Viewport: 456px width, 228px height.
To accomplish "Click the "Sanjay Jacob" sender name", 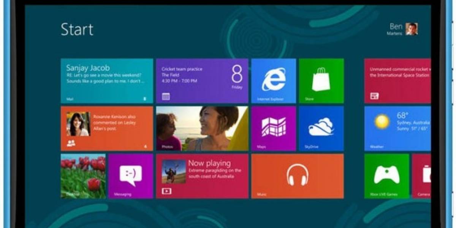I will (x=88, y=68).
